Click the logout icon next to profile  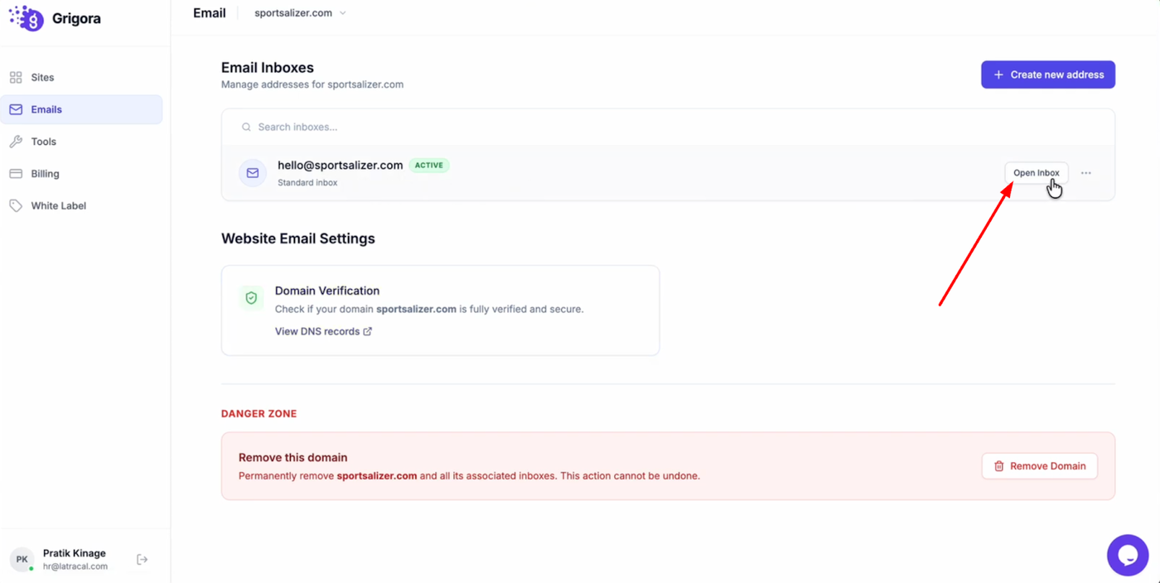coord(143,560)
